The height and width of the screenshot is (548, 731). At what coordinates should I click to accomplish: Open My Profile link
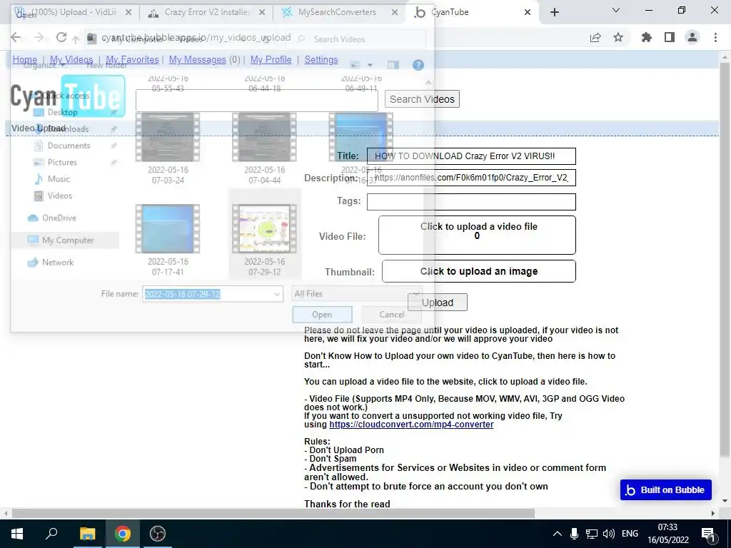point(271,60)
